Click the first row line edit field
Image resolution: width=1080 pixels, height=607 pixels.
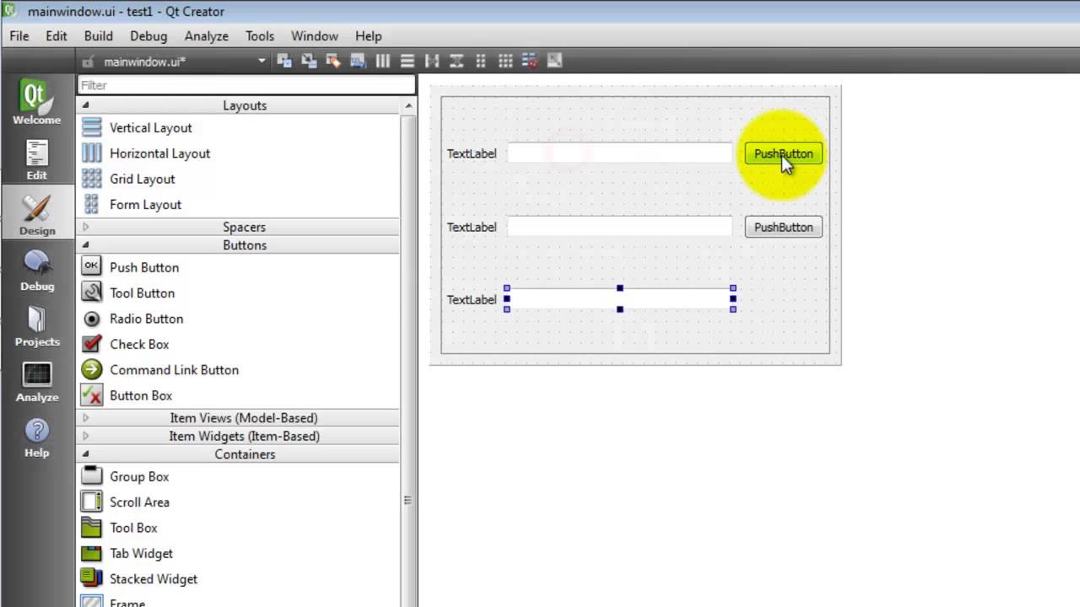coord(620,153)
